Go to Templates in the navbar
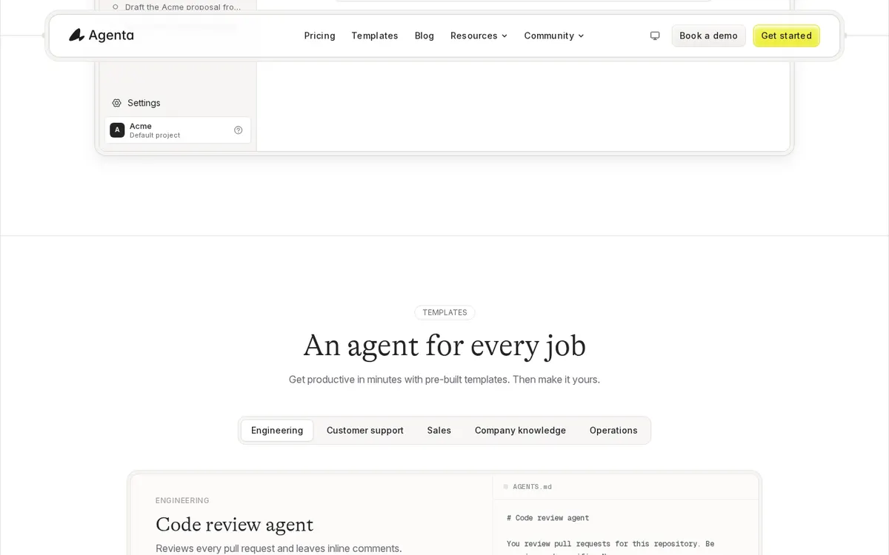Image resolution: width=889 pixels, height=555 pixels. [x=375, y=36]
